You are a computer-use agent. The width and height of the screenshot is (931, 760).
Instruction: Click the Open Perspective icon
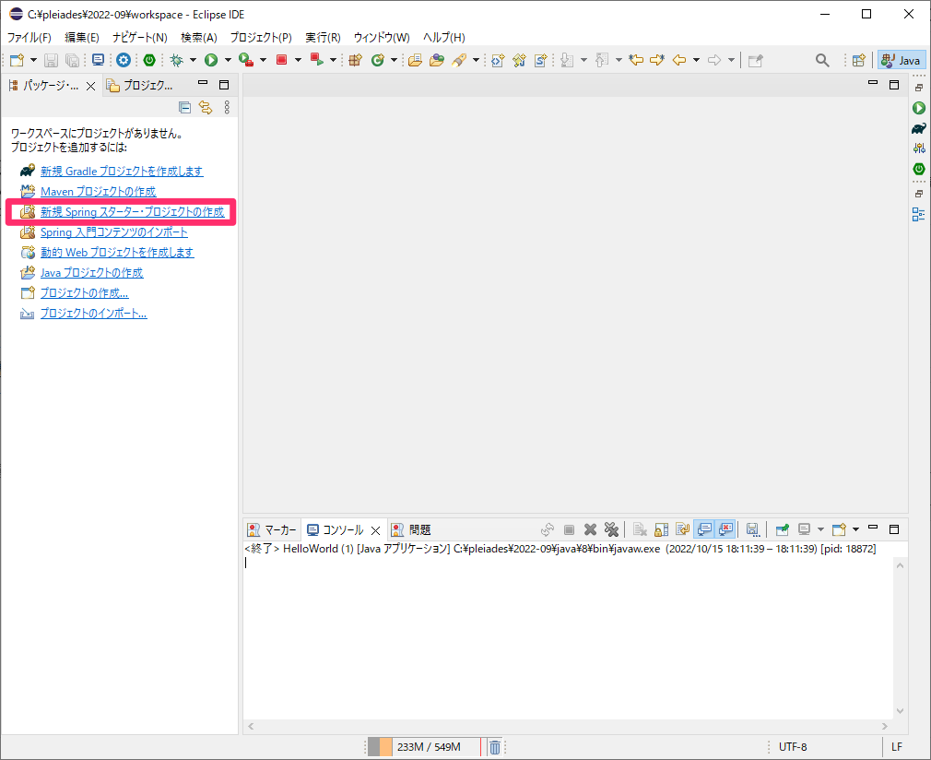point(858,60)
